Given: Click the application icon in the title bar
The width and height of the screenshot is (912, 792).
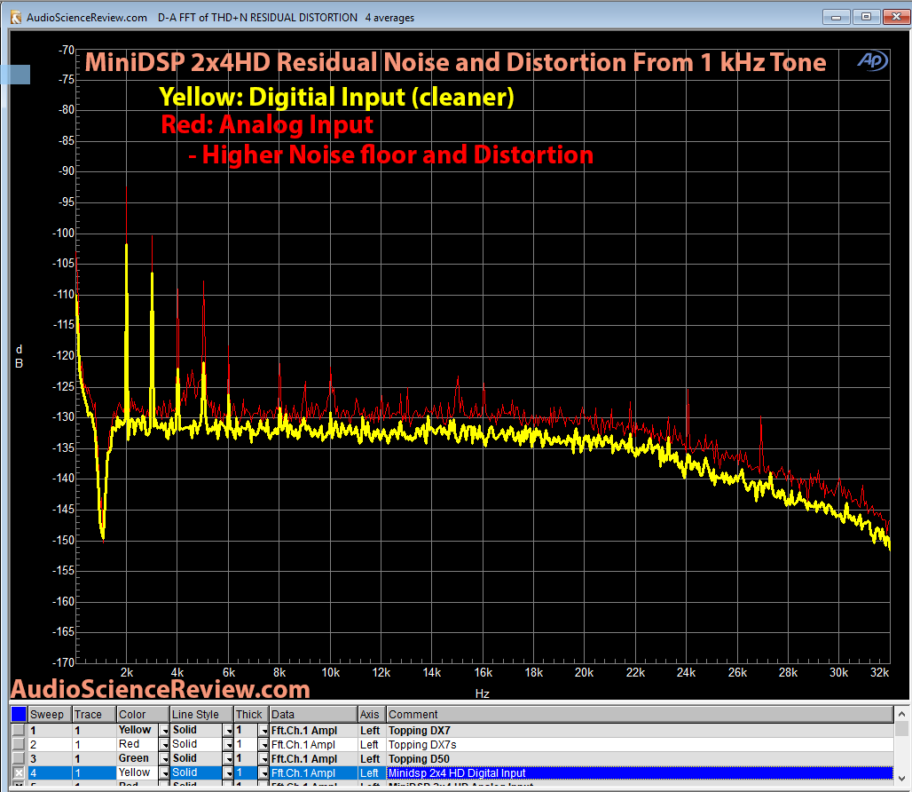Looking at the screenshot, I should pyautogui.click(x=16, y=18).
